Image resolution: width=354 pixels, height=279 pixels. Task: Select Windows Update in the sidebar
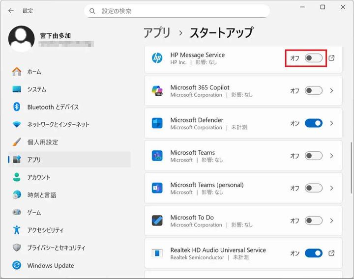50,266
